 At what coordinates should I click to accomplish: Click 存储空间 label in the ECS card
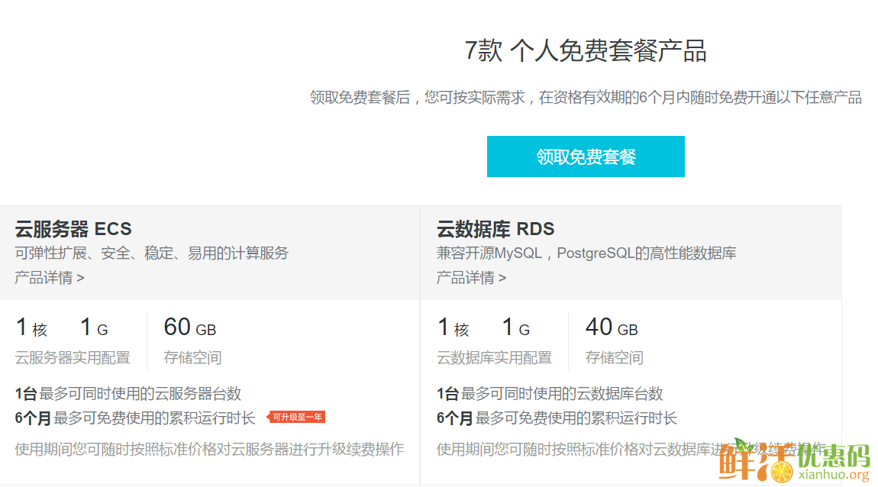click(192, 358)
